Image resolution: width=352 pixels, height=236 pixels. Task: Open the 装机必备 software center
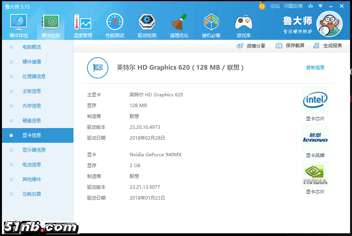pos(211,24)
